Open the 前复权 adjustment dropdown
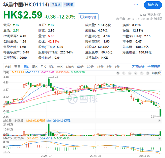 156,73
